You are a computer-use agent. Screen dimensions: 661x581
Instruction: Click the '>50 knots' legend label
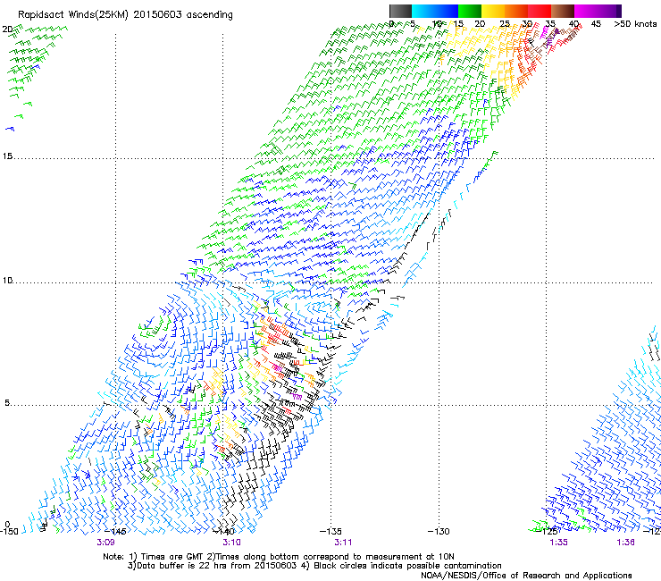tap(635, 24)
